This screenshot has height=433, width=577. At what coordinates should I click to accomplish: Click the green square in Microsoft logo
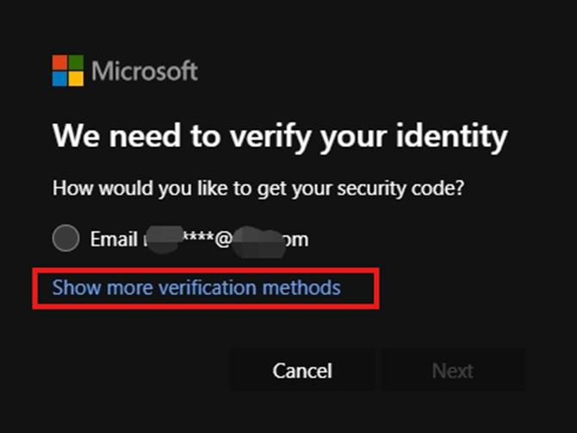pos(76,63)
